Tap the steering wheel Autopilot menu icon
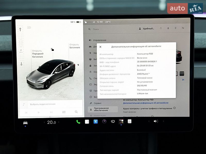206x154 pixels. click(x=90, y=59)
